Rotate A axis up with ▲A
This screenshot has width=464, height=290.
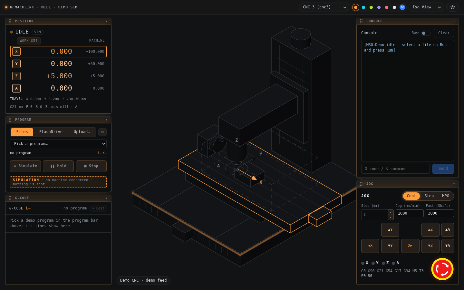pyautogui.click(x=448, y=230)
